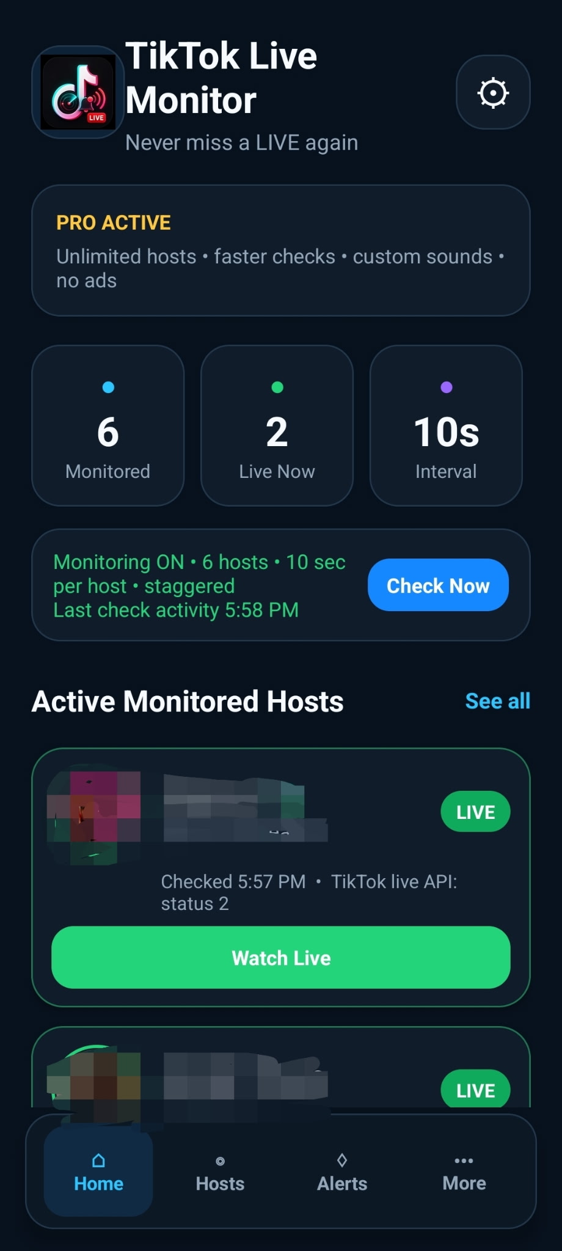562x1251 pixels.
Task: Tap 'Never miss a LIVE again' subtitle
Action: (x=241, y=142)
